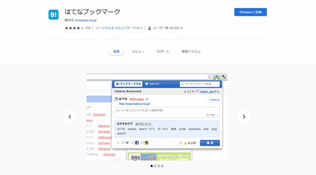Screen dimensions: 316x175
Task: Select the first carousel dot
Action: click(152, 166)
